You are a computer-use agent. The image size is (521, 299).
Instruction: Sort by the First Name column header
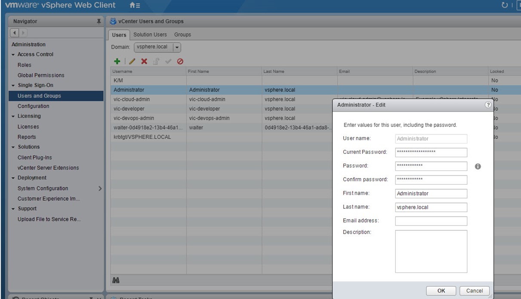click(224, 71)
